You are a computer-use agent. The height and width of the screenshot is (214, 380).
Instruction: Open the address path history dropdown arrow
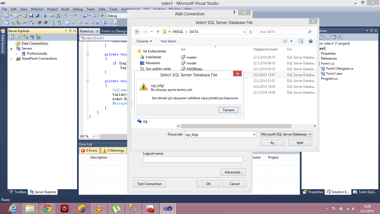tap(245, 32)
